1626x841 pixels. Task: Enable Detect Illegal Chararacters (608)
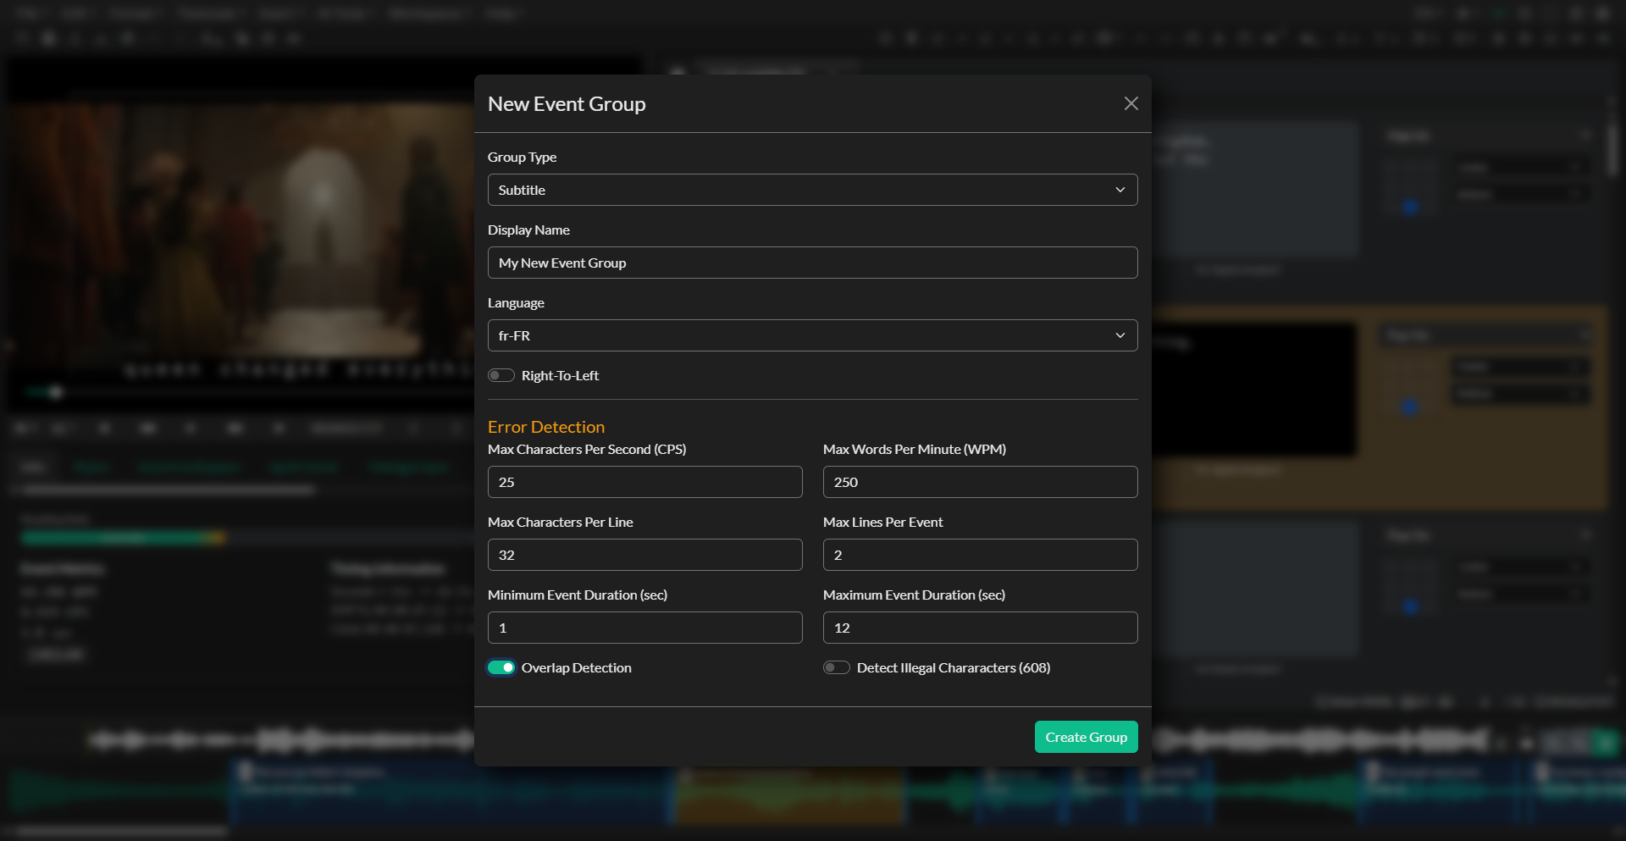(836, 667)
